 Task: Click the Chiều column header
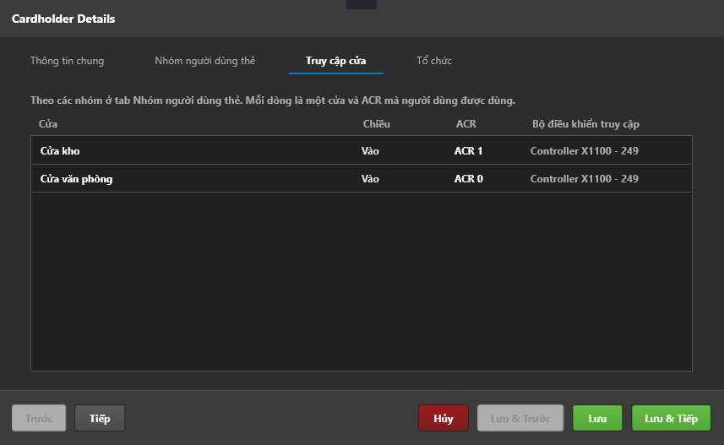[376, 124]
